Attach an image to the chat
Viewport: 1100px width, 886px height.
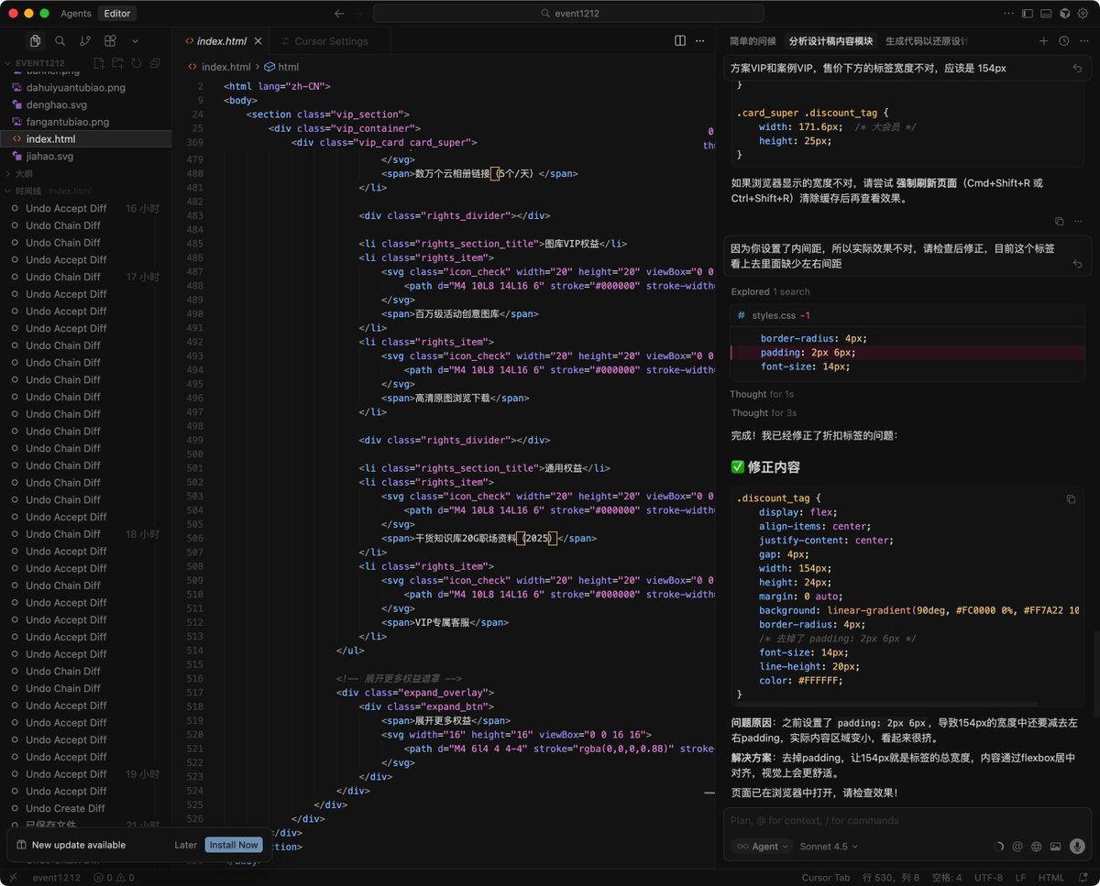[x=1055, y=847]
